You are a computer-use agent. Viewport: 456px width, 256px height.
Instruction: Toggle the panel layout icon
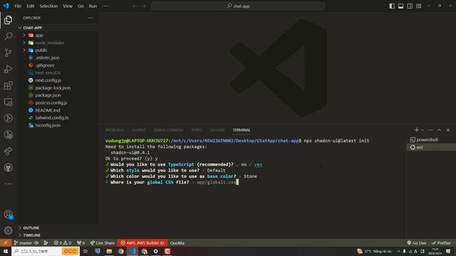400,6
